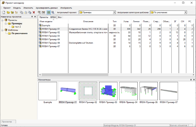196x127 pixels.
Task: Click the Описание column header
Action: coord(88,21)
